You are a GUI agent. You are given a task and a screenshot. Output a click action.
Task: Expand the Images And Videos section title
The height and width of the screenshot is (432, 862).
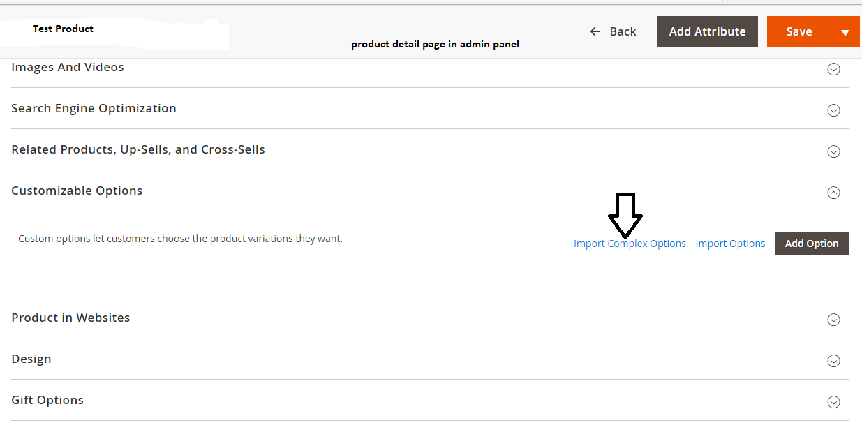(x=68, y=68)
